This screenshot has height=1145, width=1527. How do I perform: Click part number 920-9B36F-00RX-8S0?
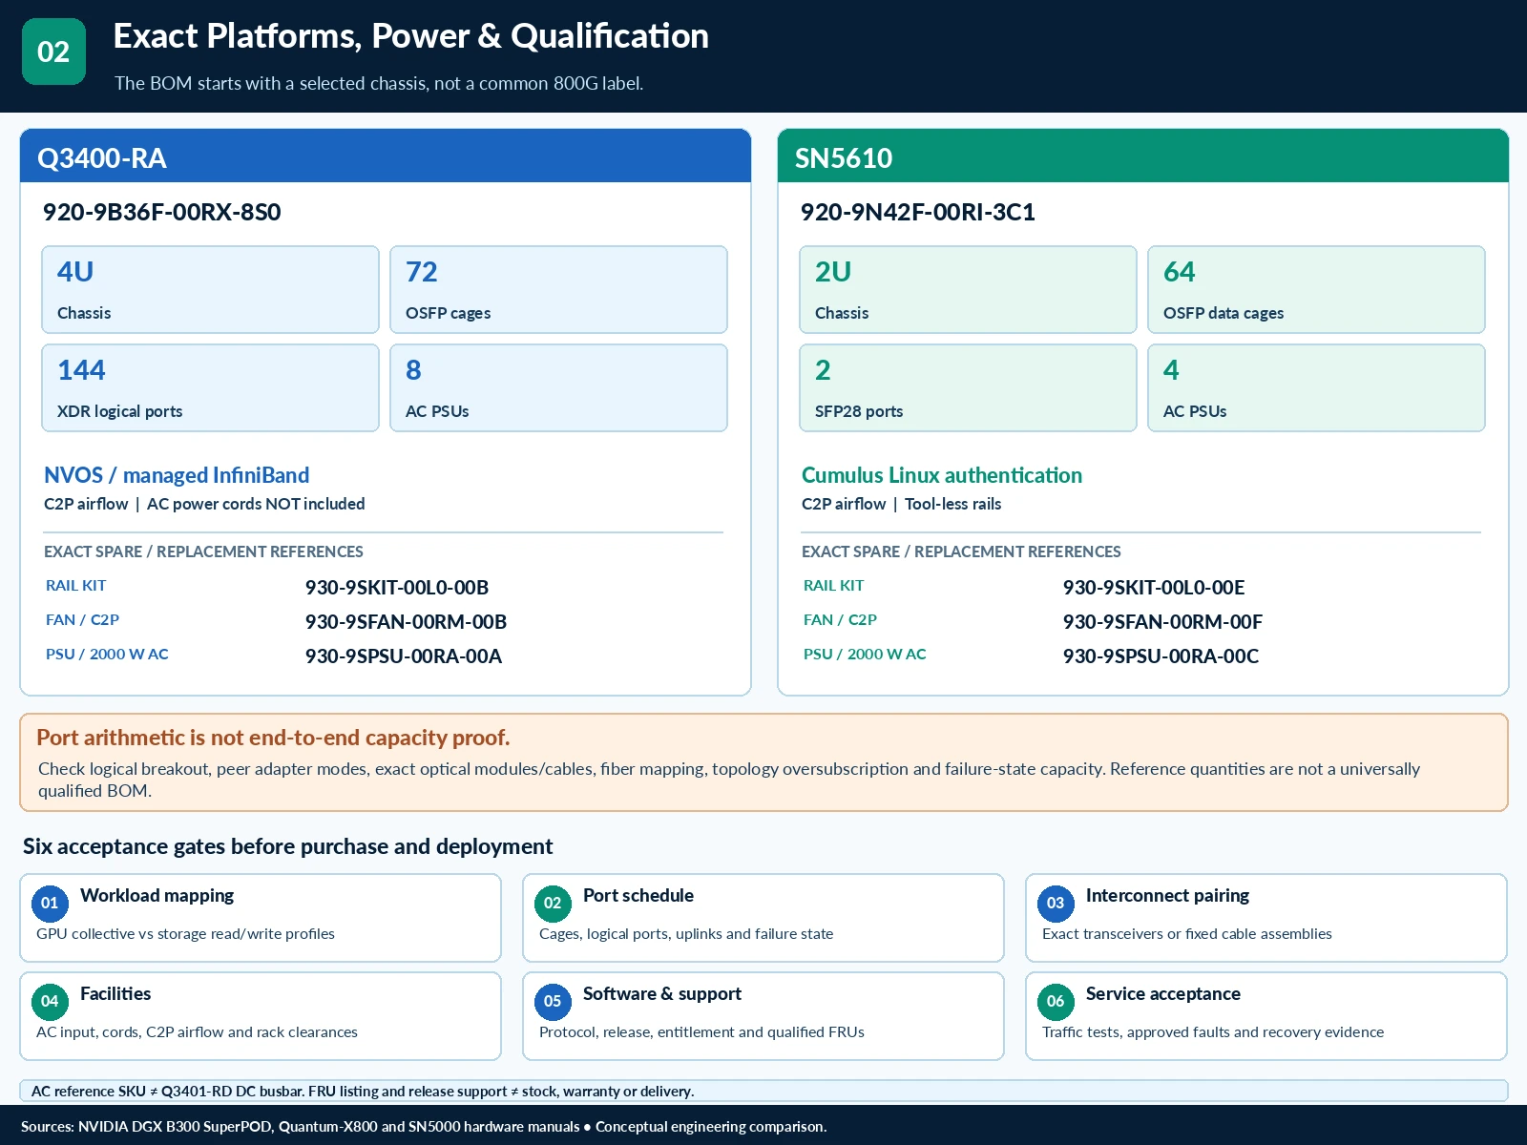[162, 212]
